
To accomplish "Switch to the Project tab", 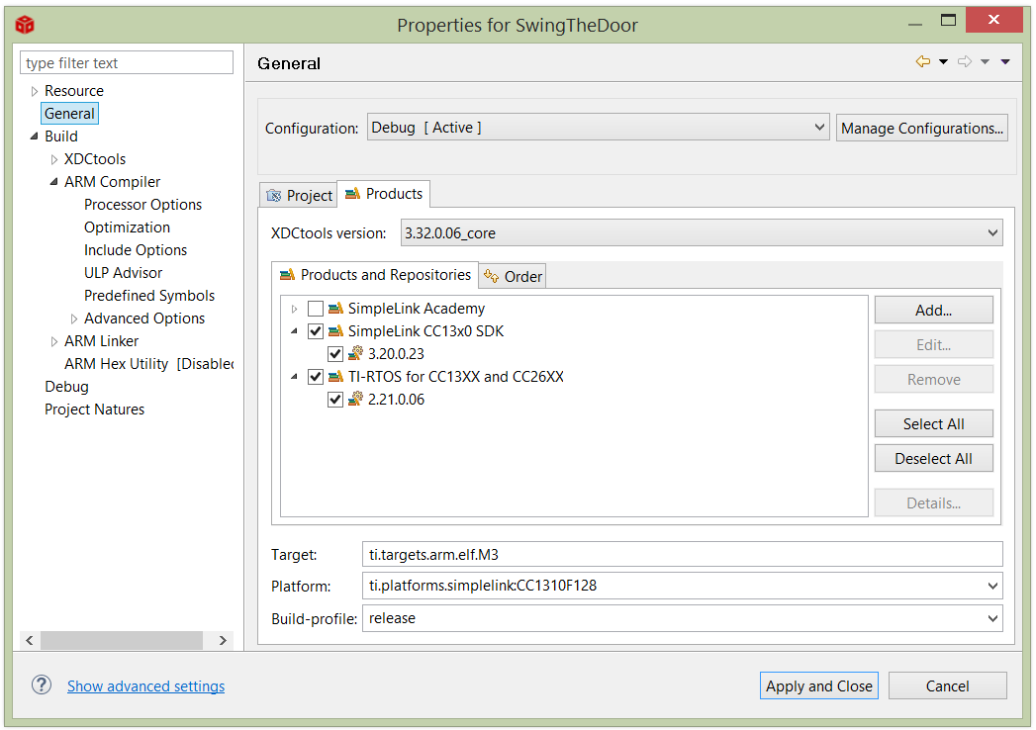I will (299, 195).
